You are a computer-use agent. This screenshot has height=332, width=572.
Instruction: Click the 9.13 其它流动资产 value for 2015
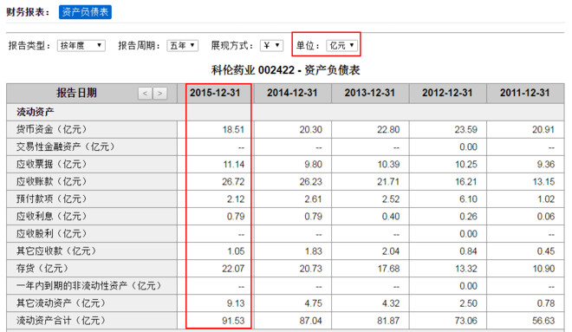click(x=236, y=303)
